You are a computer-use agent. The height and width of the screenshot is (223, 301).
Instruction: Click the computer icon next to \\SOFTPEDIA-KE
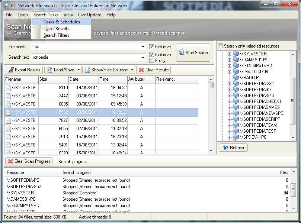[236, 90]
